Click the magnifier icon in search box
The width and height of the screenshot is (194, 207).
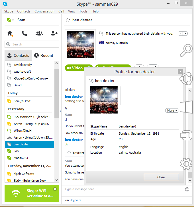click(8, 44)
